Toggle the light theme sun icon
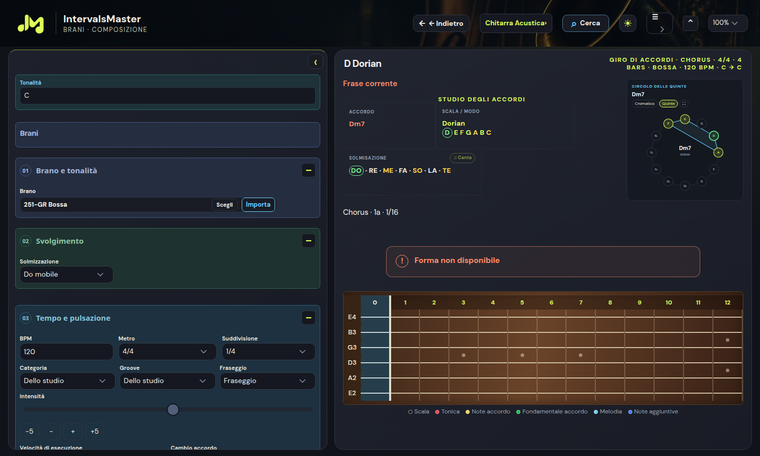Screen dimensions: 760x456 pos(628,23)
